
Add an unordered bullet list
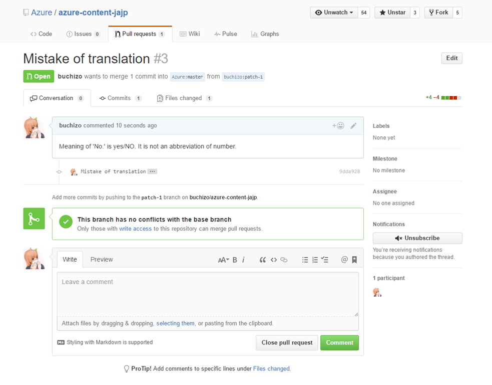click(x=305, y=260)
